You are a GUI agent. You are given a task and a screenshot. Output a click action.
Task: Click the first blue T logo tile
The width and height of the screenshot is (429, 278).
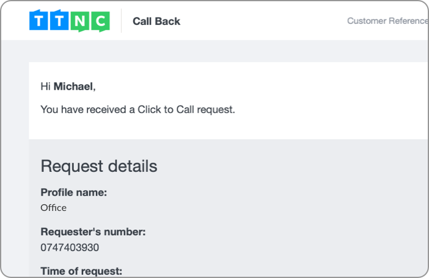click(38, 20)
